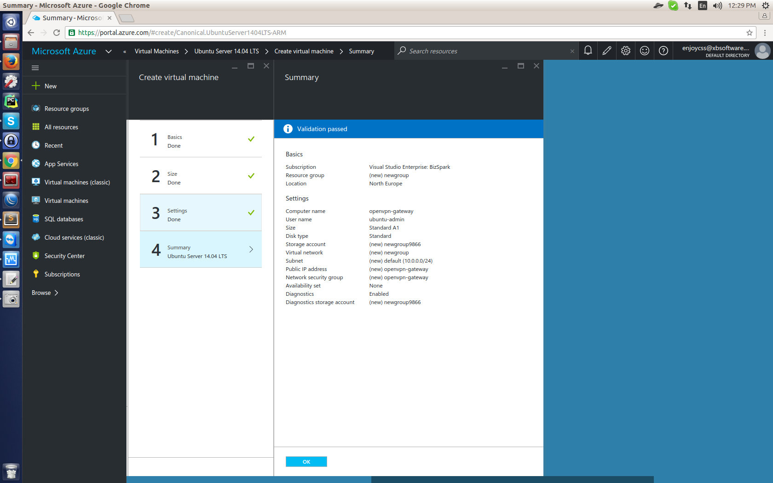Click the OK button to deploy
The image size is (773, 483).
pos(306,461)
